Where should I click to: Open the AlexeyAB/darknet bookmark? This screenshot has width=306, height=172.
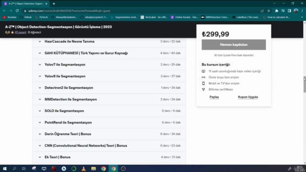64,17
